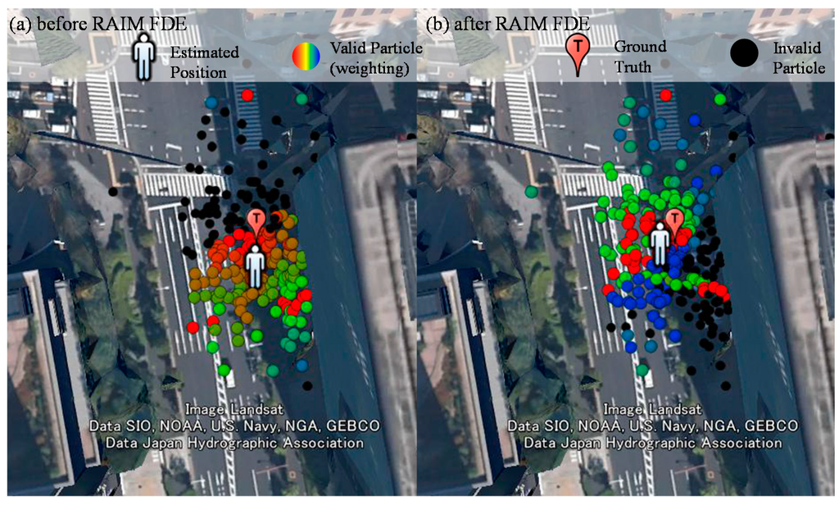Select the estimated position figure in panel (b) map
This screenshot has width=839, height=505.
click(660, 243)
